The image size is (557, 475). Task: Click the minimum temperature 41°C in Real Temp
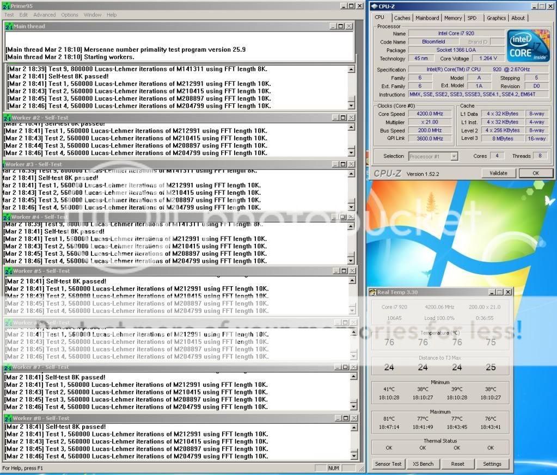pyautogui.click(x=389, y=390)
